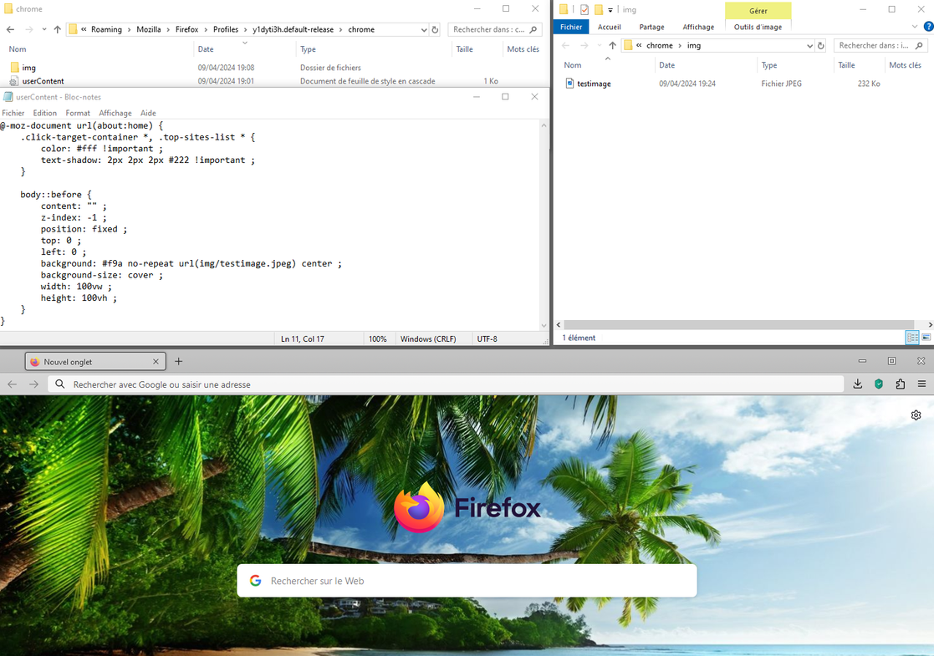Open new tab page personalization gear

tap(916, 415)
